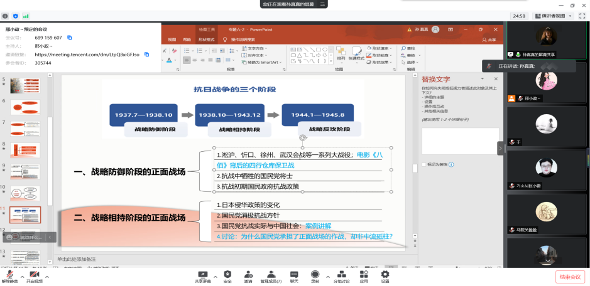Start video with the camera icon
The image size is (590, 286).
pyautogui.click(x=34, y=275)
